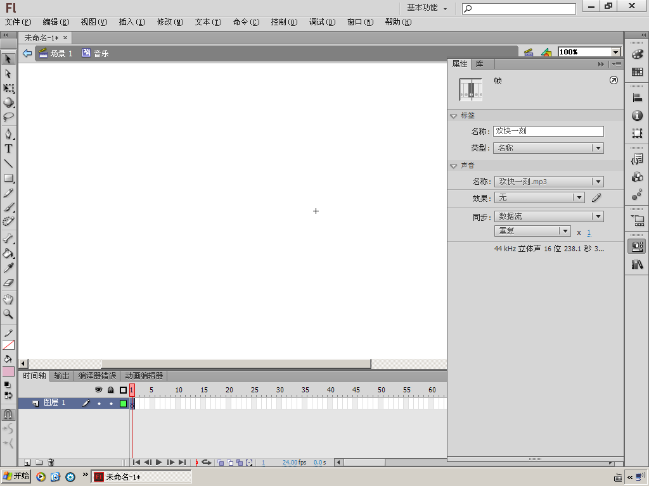Select the Deco tool
This screenshot has width=649, height=486.
click(8, 221)
